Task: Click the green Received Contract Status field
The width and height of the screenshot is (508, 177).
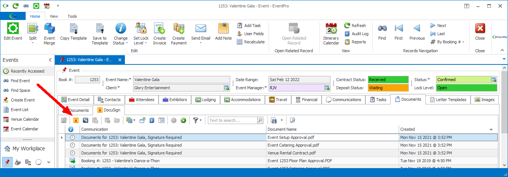Action: 388,80
